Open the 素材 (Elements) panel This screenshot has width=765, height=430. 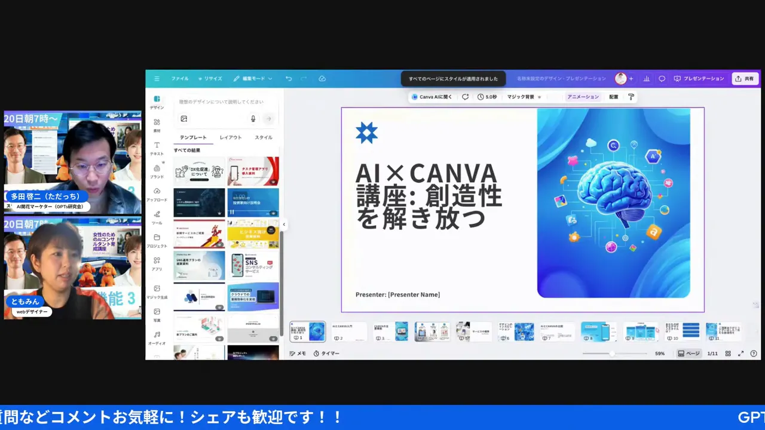click(x=157, y=125)
